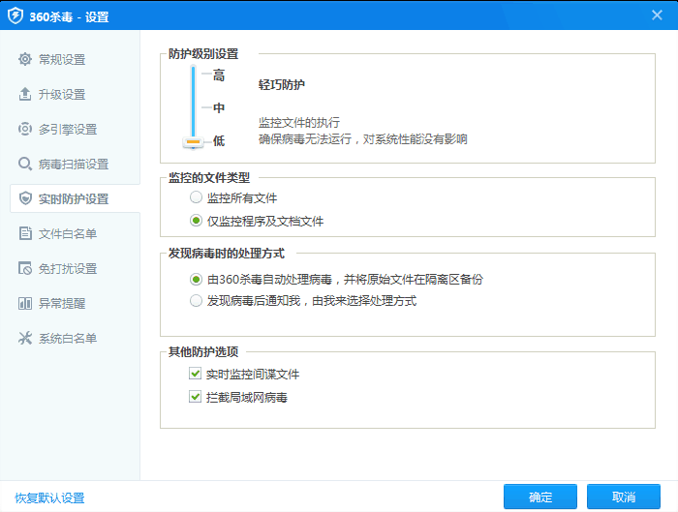Click the 轻巧防护 heading text
Image resolution: width=678 pixels, height=512 pixels.
(x=282, y=84)
